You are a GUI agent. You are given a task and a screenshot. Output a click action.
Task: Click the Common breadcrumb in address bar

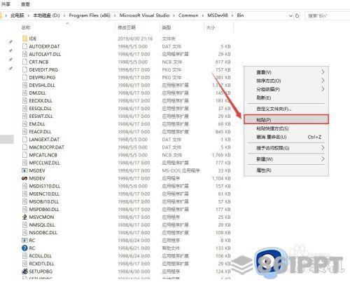pyautogui.click(x=188, y=15)
